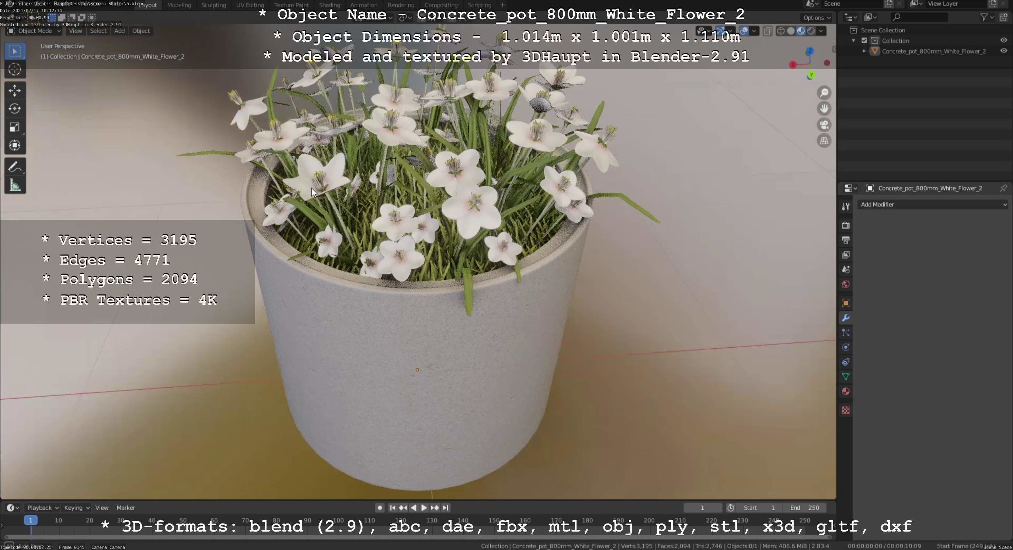Open viewport View menu
1013x550 pixels.
click(x=76, y=31)
